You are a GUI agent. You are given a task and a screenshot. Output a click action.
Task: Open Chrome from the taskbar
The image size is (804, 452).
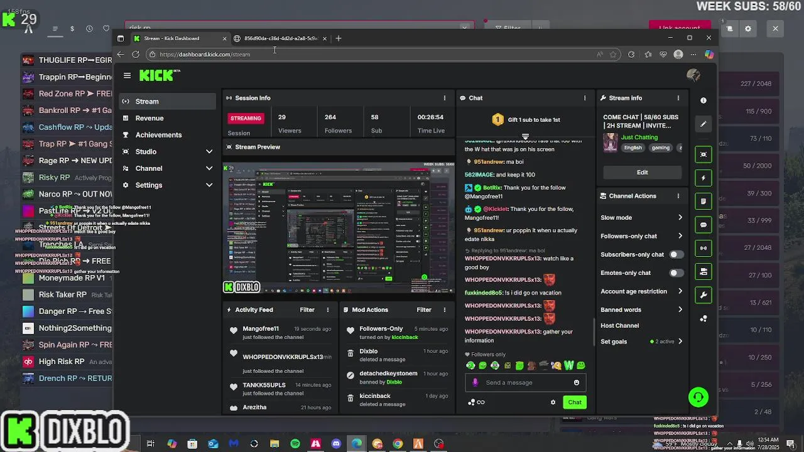pos(398,444)
